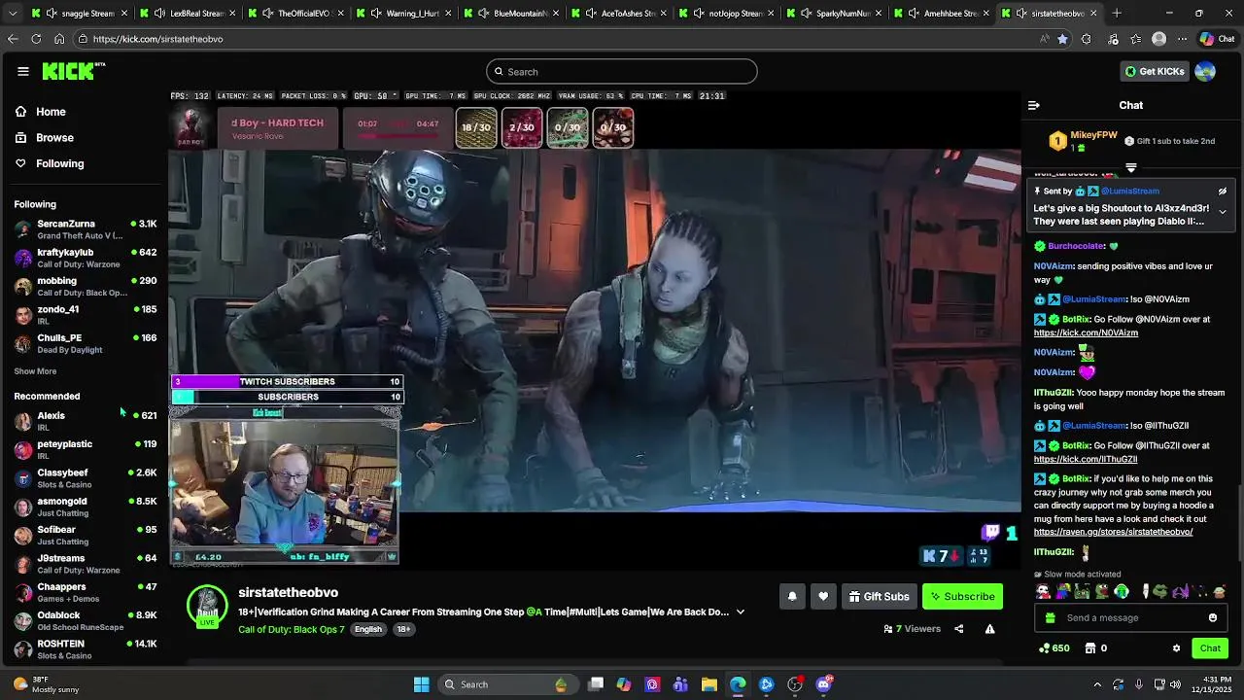The height and width of the screenshot is (700, 1244).
Task: Share the stream via share icon
Action: (958, 629)
